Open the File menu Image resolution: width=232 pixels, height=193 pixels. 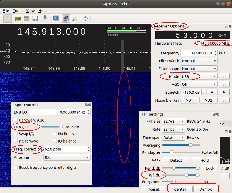click(x=6, y=11)
